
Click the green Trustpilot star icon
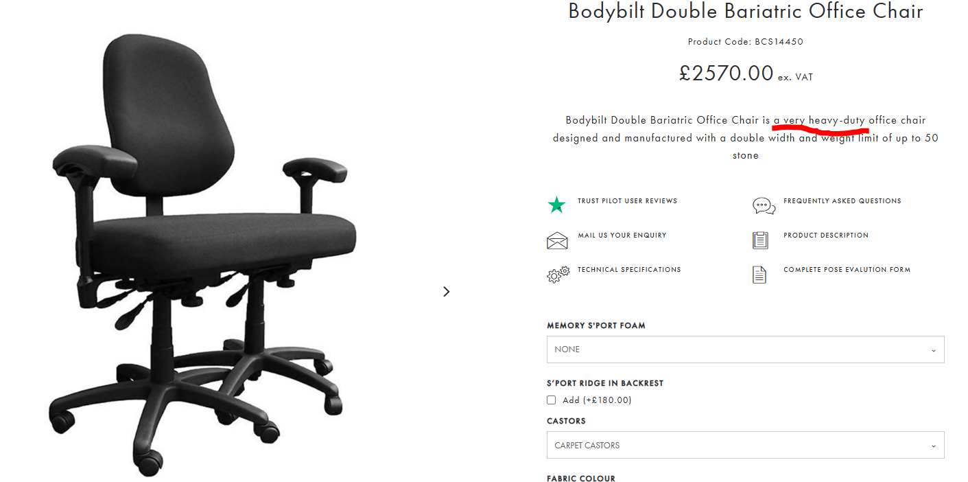coord(556,205)
